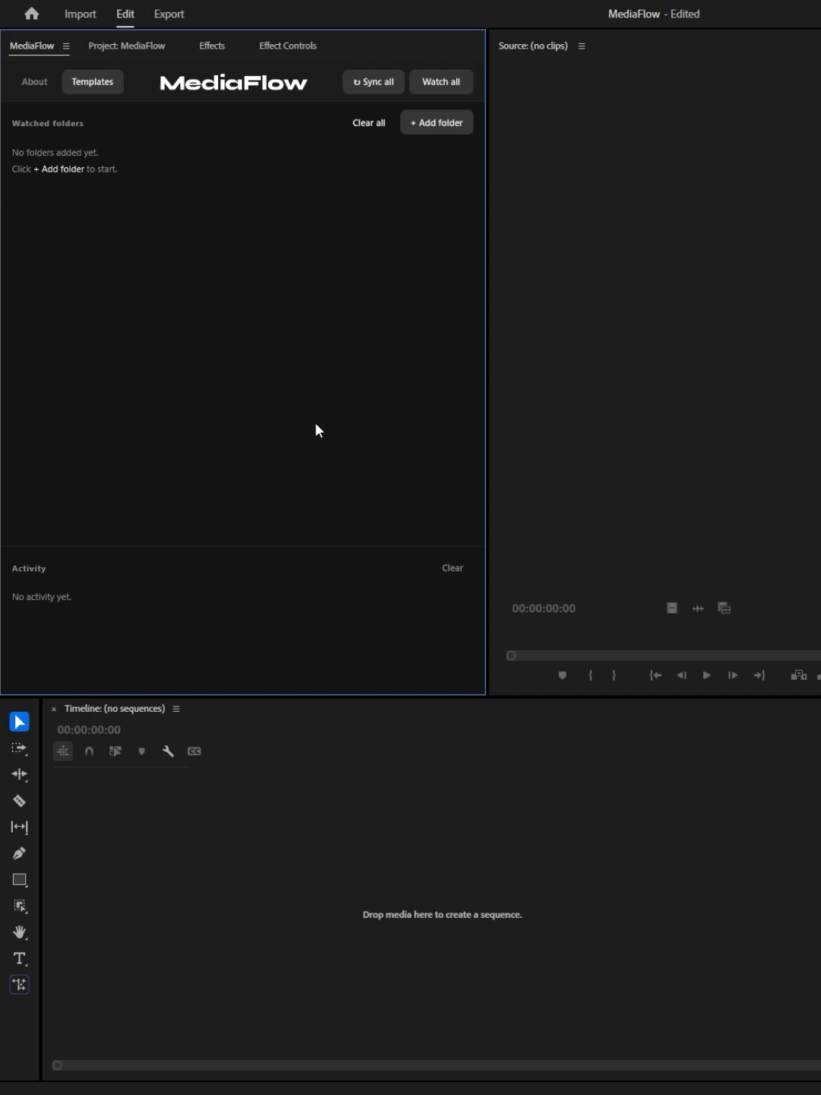Select the Ripple Edit tool

point(19,774)
